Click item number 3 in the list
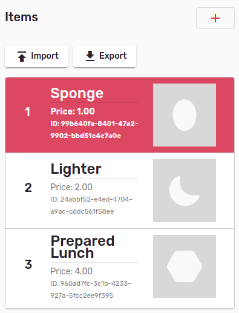239x313 pixels. pos(28,265)
